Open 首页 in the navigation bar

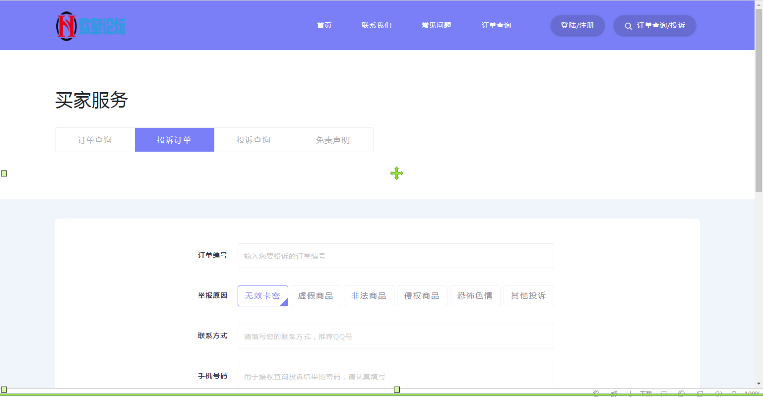(x=324, y=25)
